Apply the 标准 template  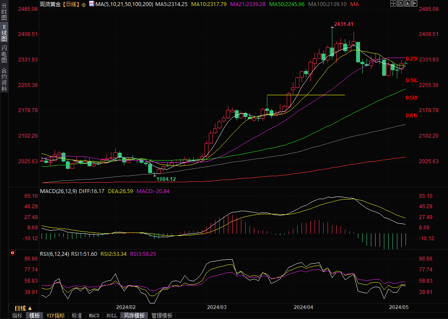77,316
